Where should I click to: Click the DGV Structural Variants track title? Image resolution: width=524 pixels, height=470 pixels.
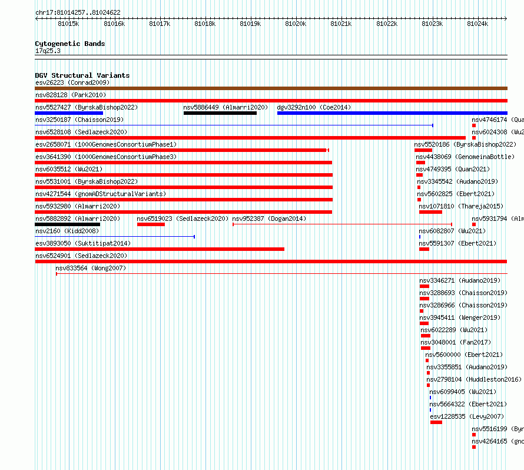pos(82,75)
